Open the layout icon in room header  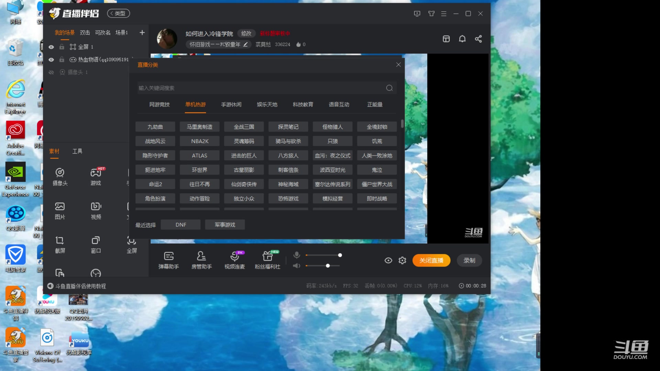pyautogui.click(x=446, y=39)
